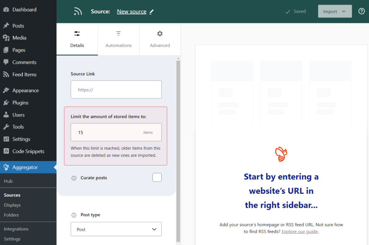Open Code Snippets from the sidebar

click(28, 151)
